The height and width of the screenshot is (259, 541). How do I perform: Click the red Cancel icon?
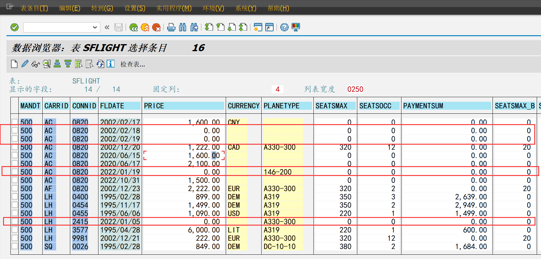pos(156,27)
